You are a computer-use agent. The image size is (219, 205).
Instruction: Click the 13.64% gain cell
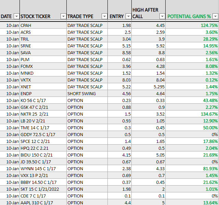coord(192,202)
